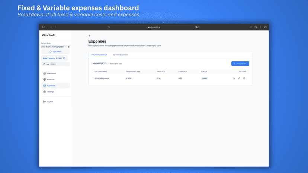This screenshot has height=173, width=308.
Task: Click the Shopify Payments gateway name
Action: [x=102, y=78]
